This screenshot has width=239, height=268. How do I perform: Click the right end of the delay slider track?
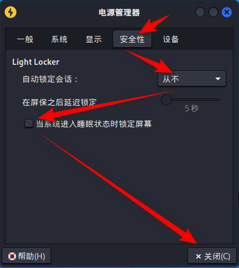[218, 100]
